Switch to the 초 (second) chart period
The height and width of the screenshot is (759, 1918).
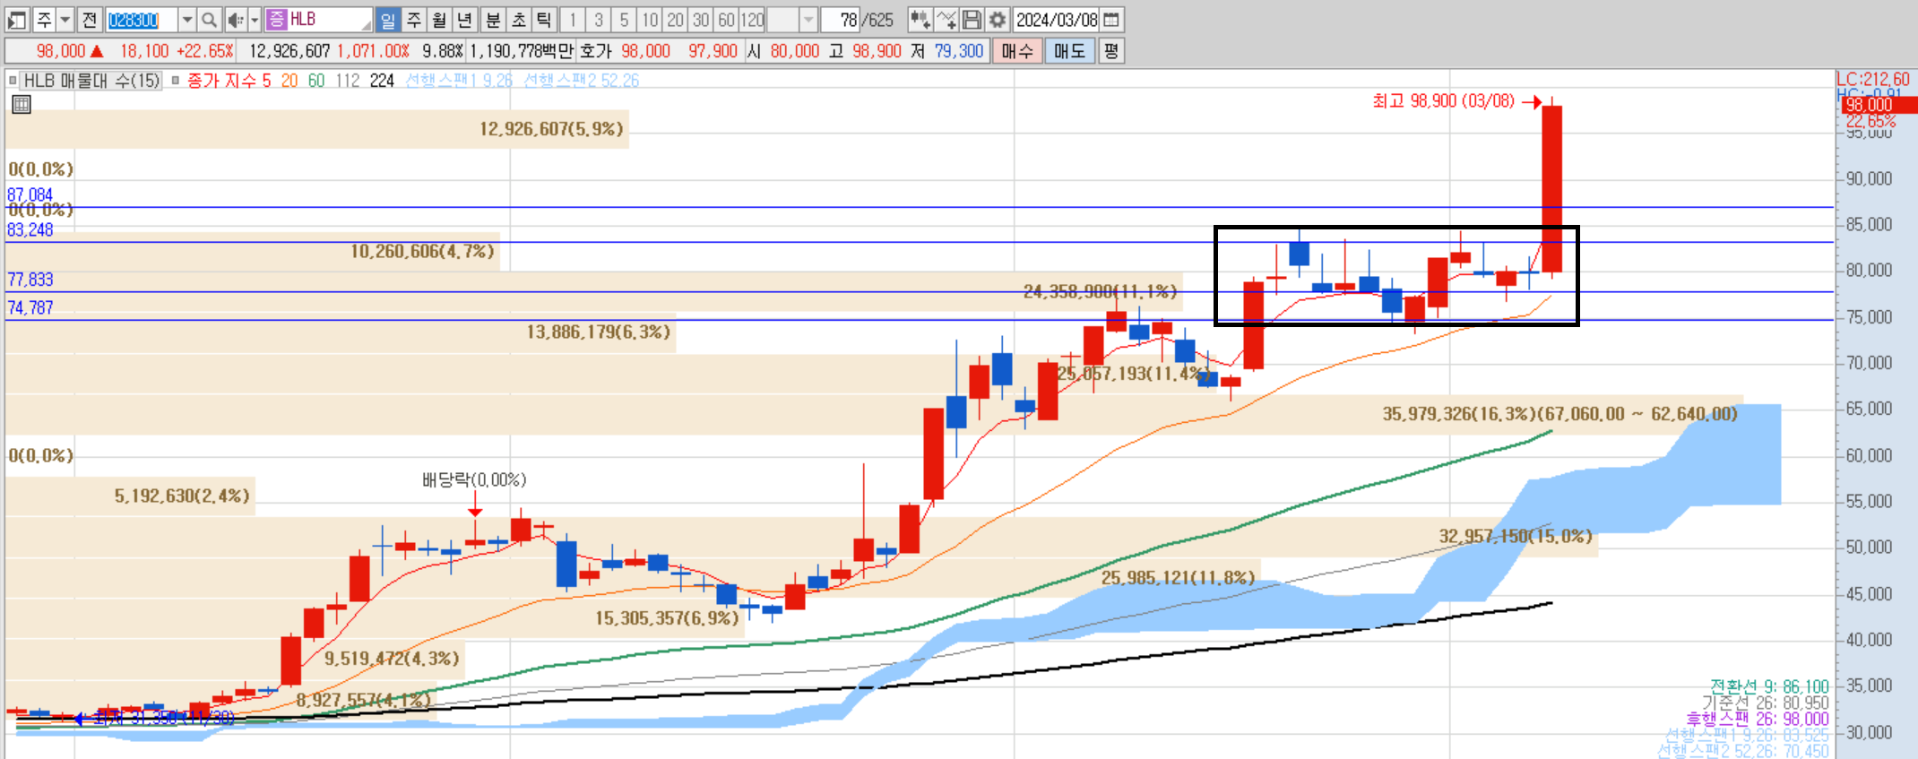pos(518,20)
